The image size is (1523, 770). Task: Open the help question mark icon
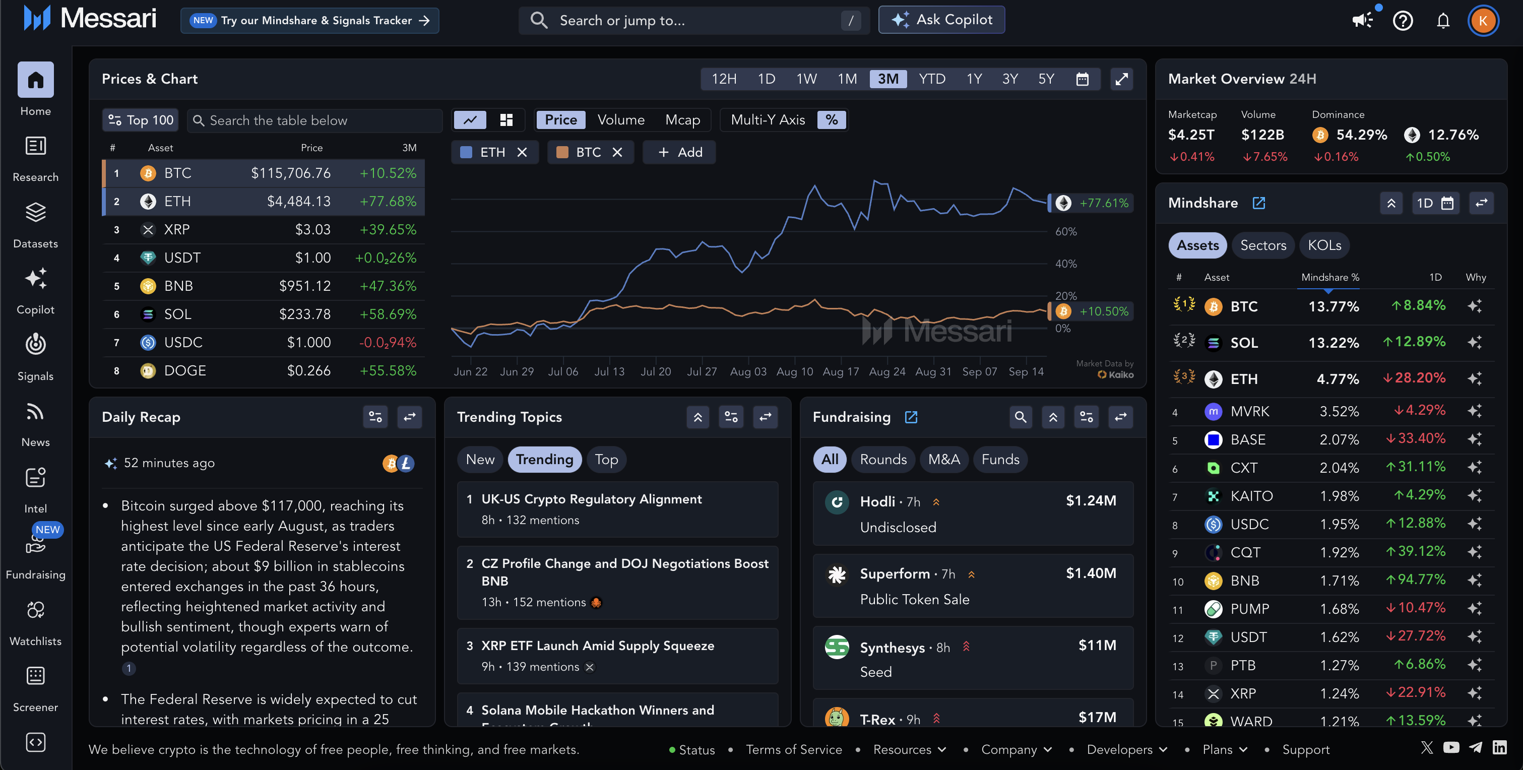point(1403,21)
